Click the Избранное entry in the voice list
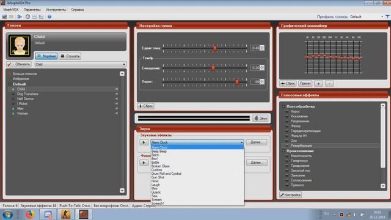 pos(21,79)
